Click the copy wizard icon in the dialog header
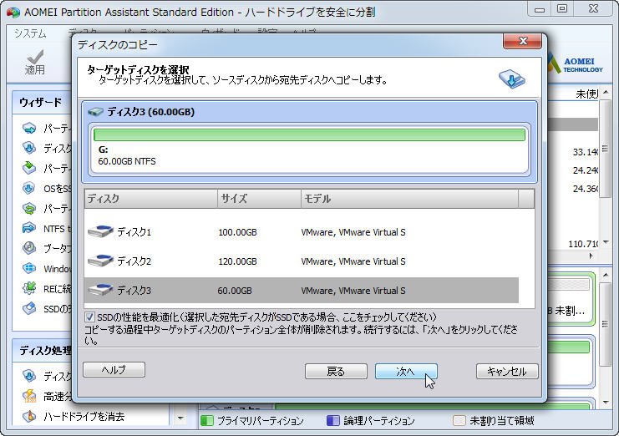Viewport: 619px width, 436px height. [512, 79]
